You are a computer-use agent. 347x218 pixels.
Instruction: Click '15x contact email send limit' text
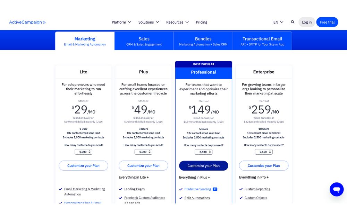[x=264, y=133]
